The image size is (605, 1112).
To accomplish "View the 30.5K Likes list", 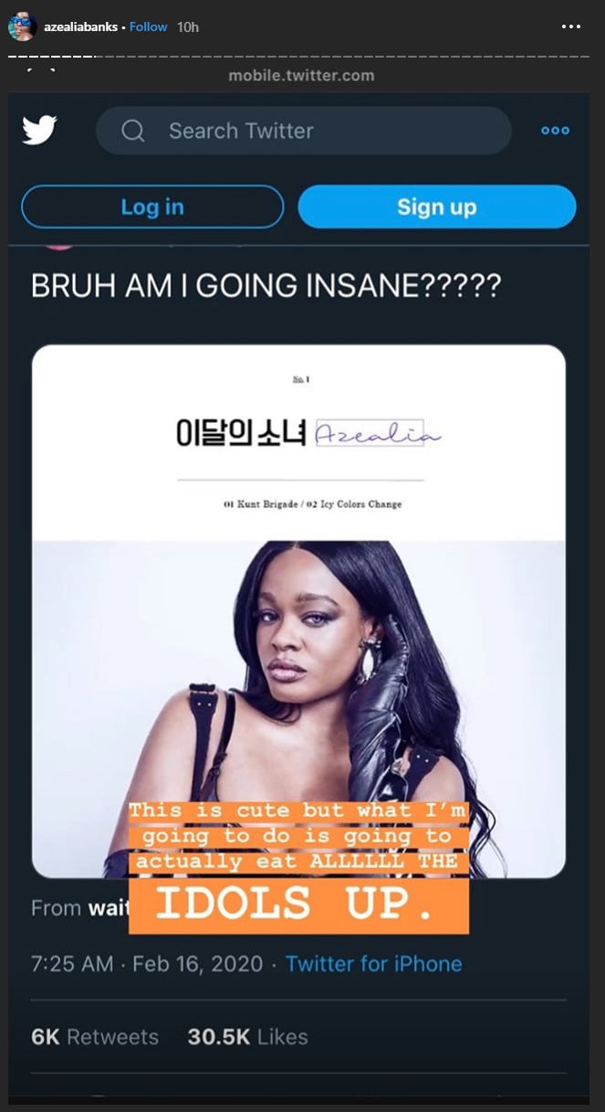I will [x=247, y=1037].
